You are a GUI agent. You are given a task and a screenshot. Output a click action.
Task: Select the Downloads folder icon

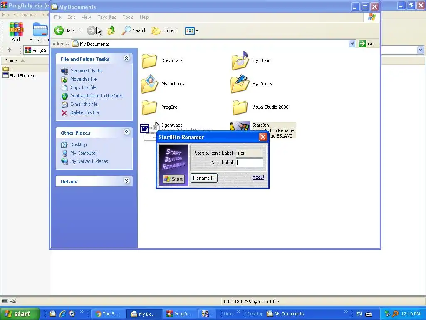[149, 61]
